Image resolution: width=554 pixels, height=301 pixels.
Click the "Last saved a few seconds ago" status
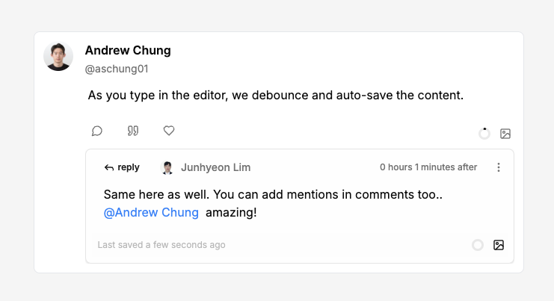(x=161, y=245)
